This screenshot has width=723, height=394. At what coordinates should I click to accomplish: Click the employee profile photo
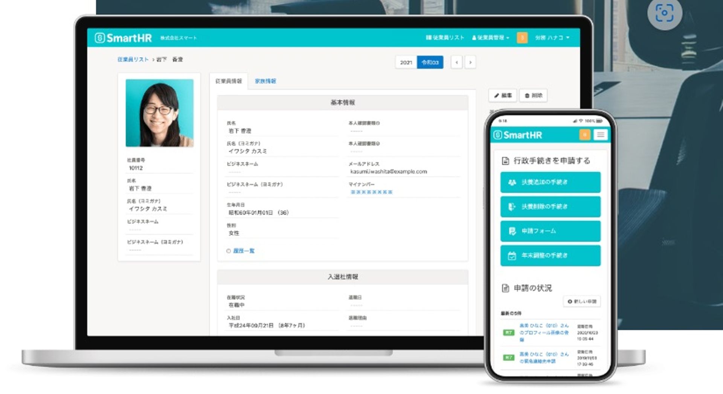tap(159, 114)
